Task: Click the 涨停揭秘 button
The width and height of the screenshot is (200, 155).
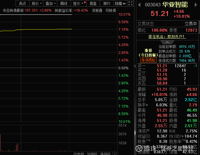Action: (x=148, y=60)
